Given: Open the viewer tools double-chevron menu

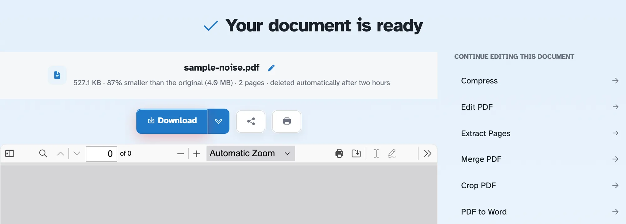Looking at the screenshot, I should [428, 153].
